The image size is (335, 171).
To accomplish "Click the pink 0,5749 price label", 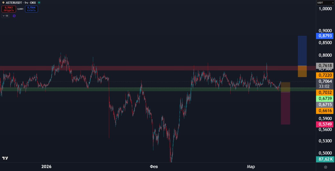I will (325, 124).
